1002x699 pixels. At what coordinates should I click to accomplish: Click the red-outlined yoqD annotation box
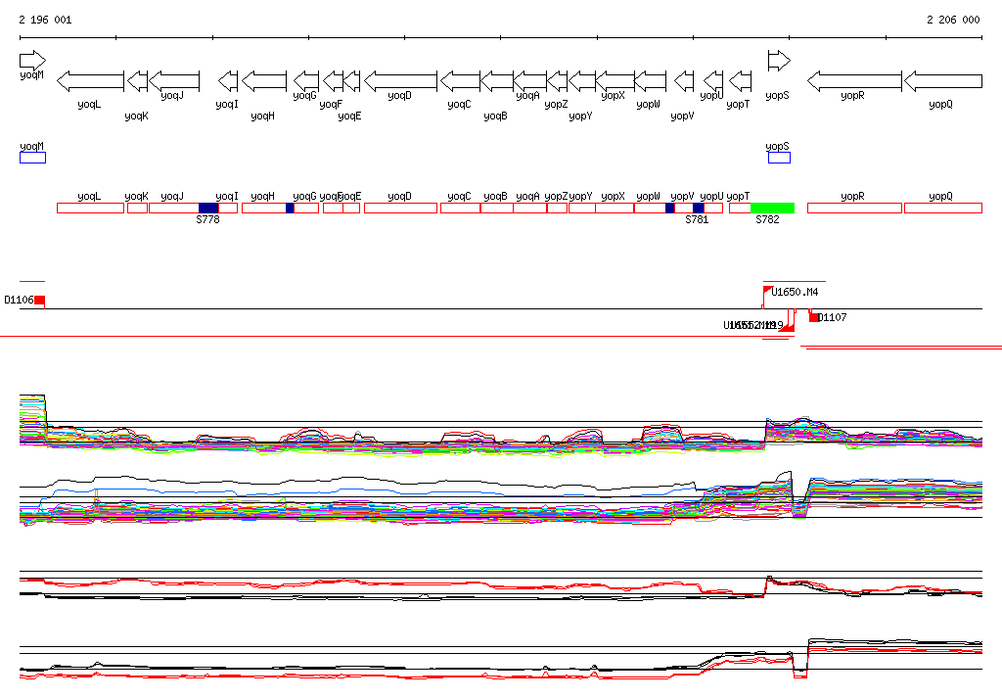(x=400, y=208)
